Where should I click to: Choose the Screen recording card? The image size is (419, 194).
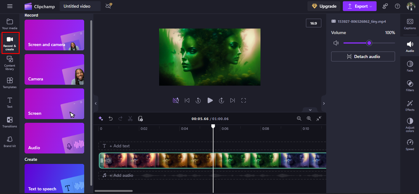pos(54,104)
